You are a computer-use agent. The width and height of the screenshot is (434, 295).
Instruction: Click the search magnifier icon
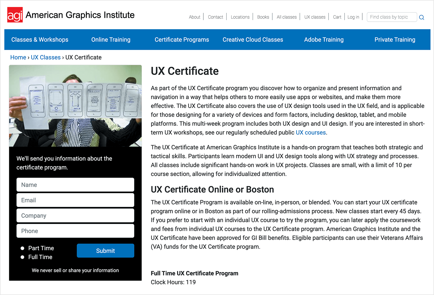[x=422, y=17]
